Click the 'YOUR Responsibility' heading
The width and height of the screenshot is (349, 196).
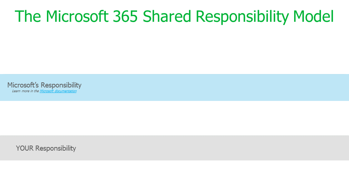click(x=46, y=148)
